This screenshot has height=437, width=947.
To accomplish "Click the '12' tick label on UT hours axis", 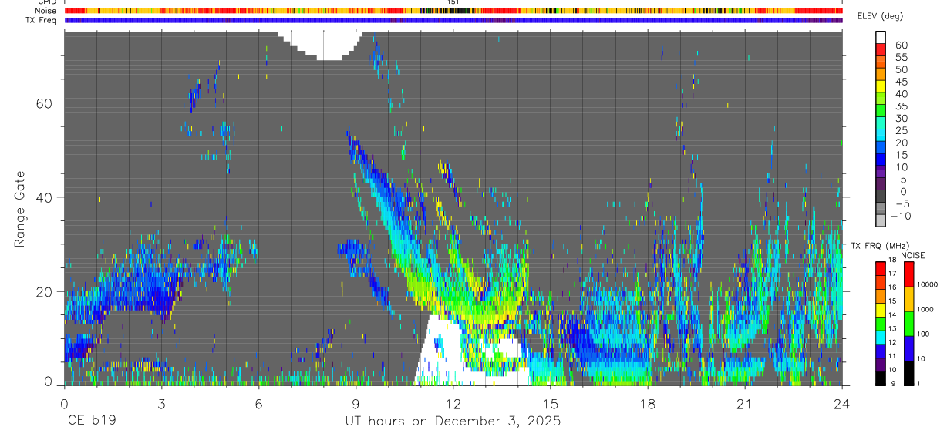I will point(453,404).
